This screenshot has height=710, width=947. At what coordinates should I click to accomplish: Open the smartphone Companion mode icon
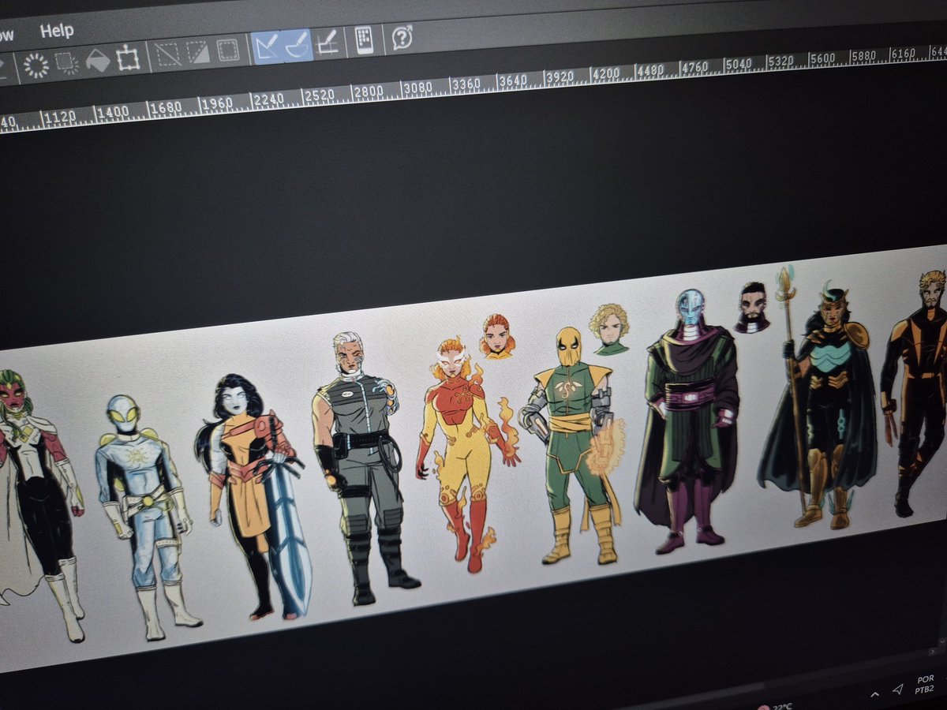click(364, 39)
